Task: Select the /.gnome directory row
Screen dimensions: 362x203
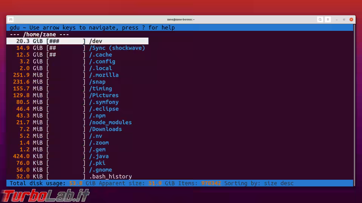Action: tap(77, 170)
